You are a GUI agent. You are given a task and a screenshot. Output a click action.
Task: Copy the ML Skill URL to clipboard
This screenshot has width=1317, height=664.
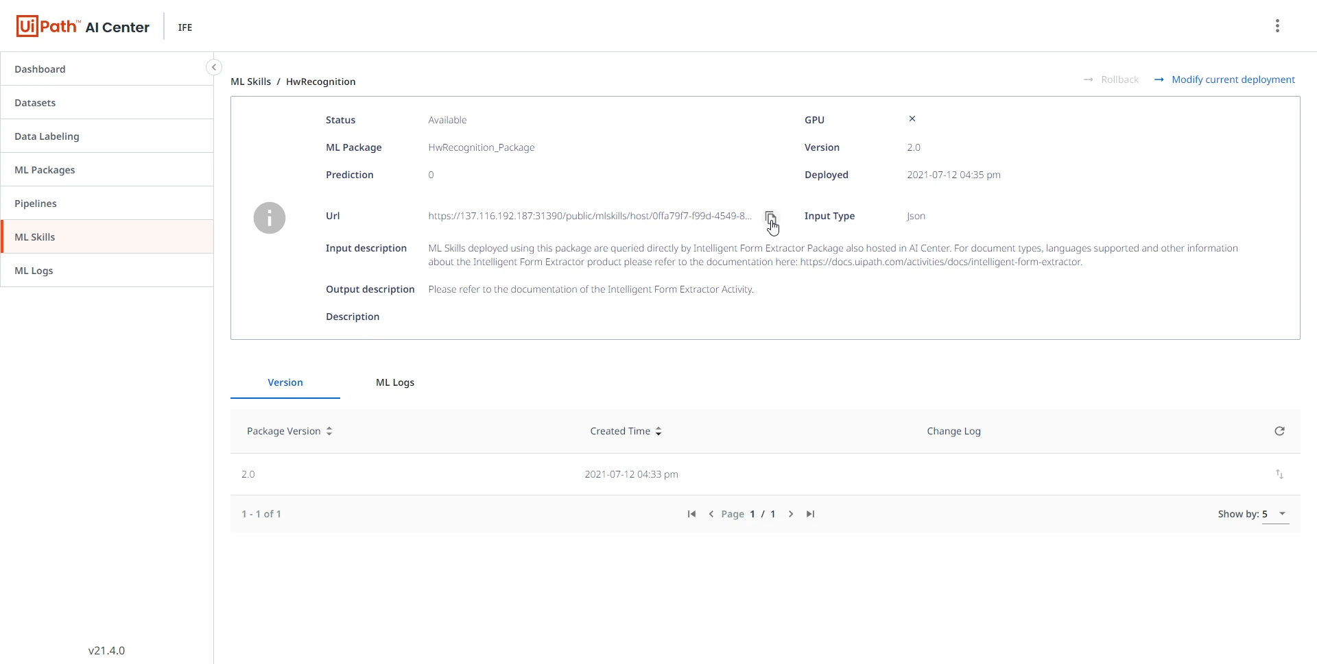(770, 217)
